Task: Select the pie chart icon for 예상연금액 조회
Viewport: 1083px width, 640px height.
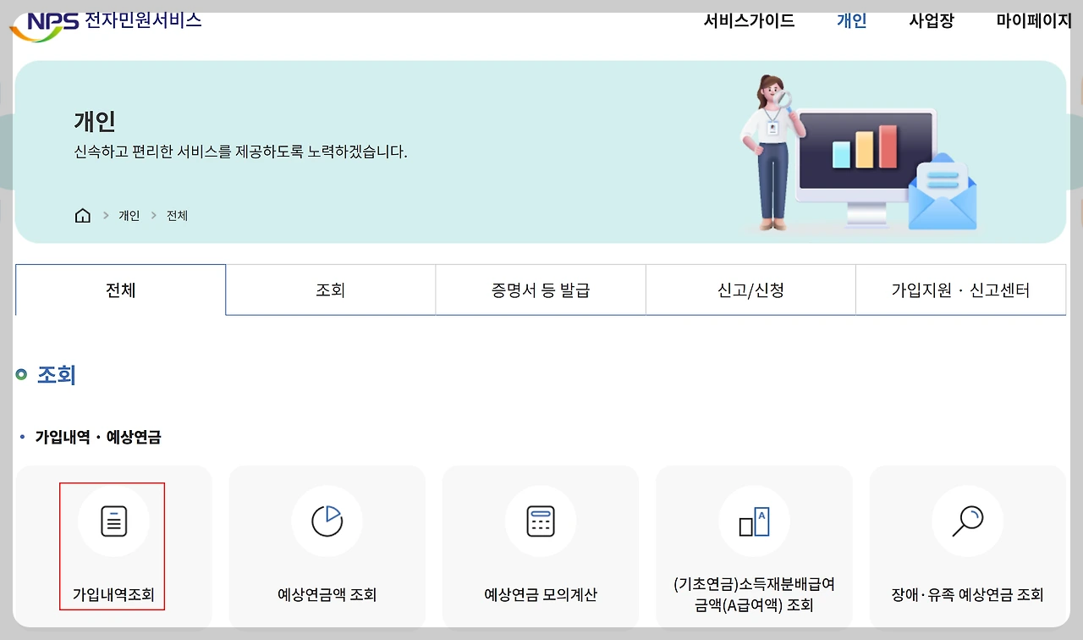Action: 327,521
